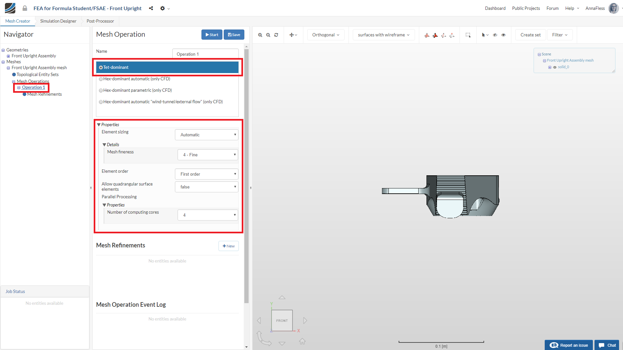Image resolution: width=623 pixels, height=350 pixels.
Task: Click the Operation 1 name input field
Action: pos(205,54)
